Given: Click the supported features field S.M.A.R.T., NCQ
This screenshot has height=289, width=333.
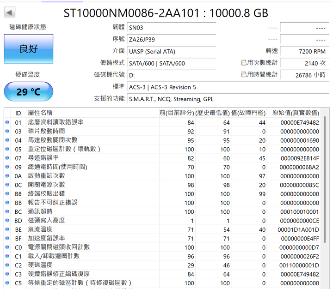Looking at the screenshot, I should point(228,99).
